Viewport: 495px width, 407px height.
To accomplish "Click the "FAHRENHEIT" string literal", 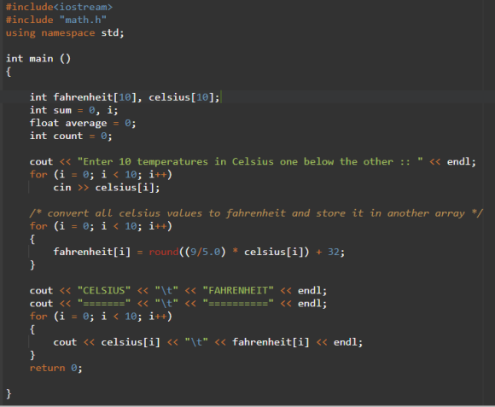I will click(238, 291).
